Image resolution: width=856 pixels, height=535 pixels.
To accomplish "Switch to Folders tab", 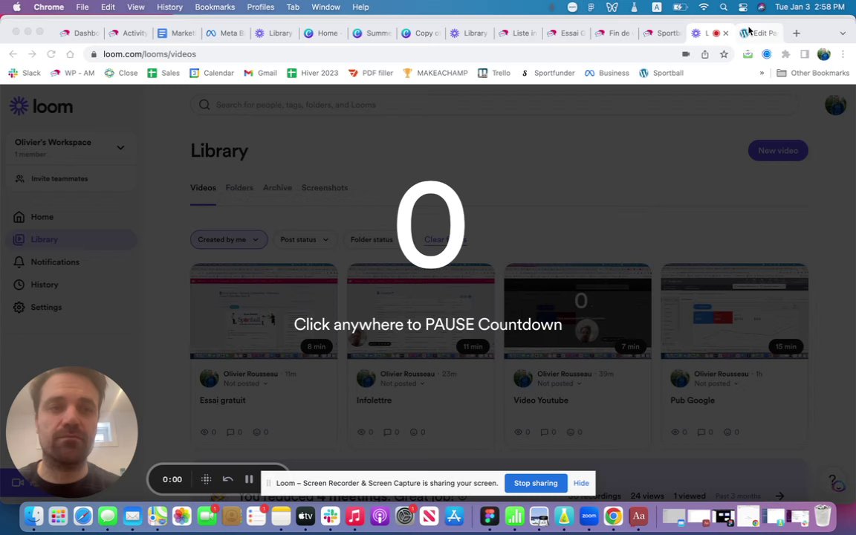I will point(239,188).
